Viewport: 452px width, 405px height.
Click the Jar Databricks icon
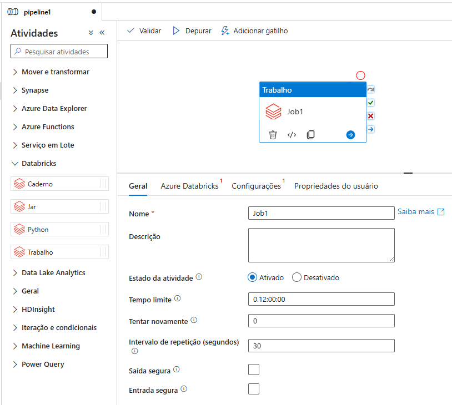[19, 206]
